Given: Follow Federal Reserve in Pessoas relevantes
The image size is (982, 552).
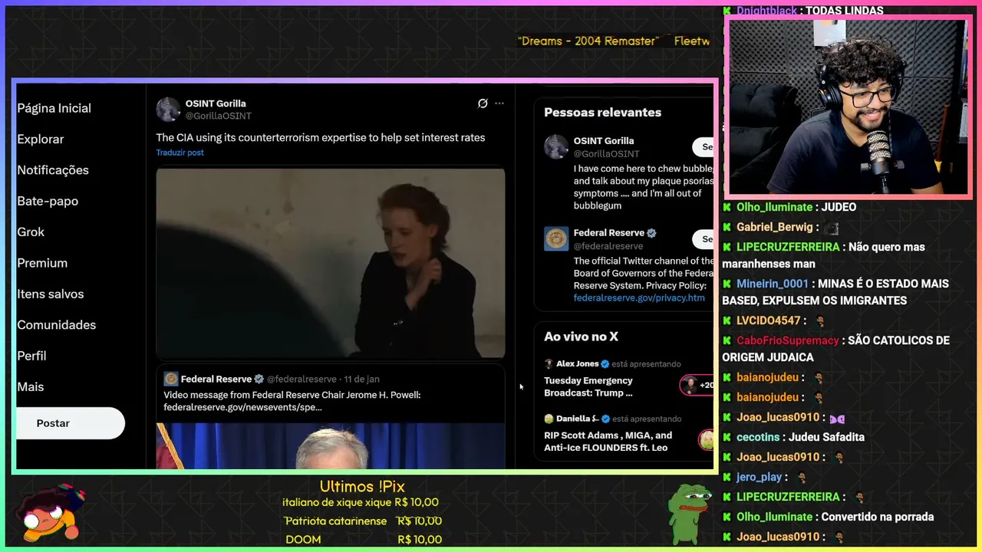Looking at the screenshot, I should [x=703, y=239].
